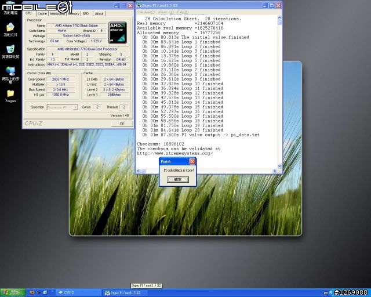Click the Code Name value Kuma
The height and width of the screenshot is (297, 371).
[62, 31]
